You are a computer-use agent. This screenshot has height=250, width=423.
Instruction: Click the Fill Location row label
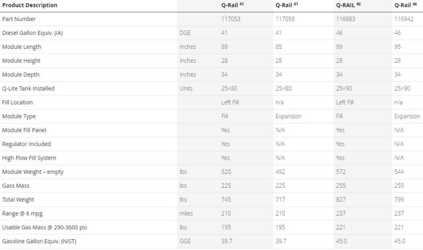coord(18,102)
